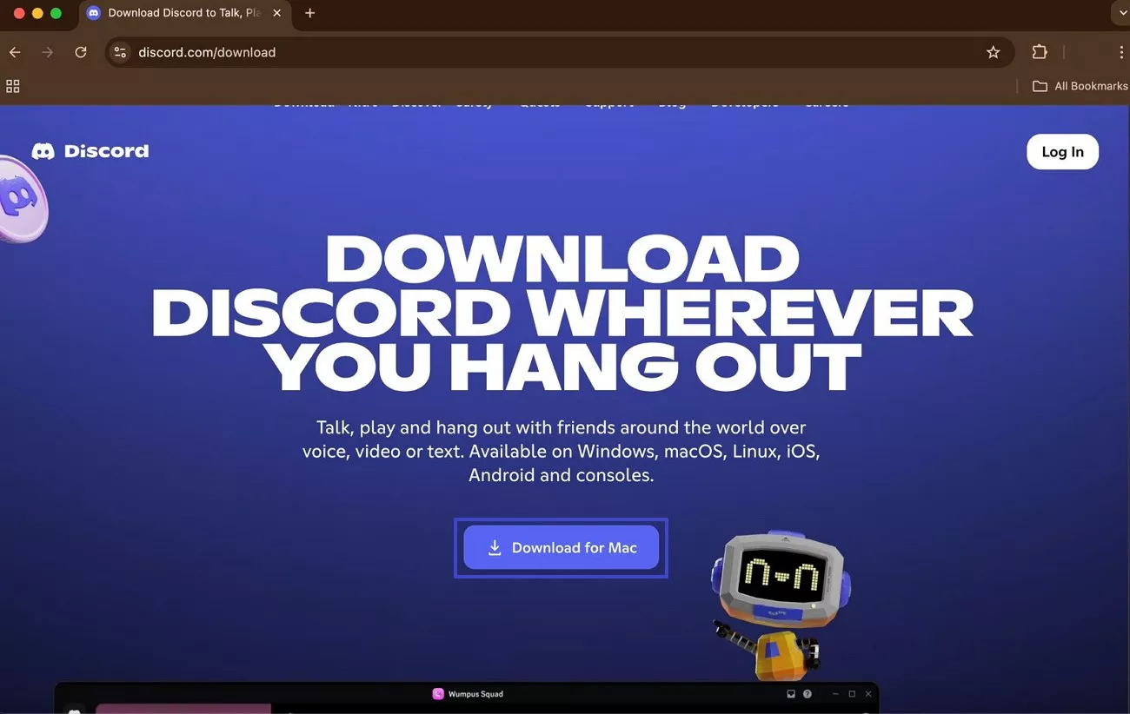This screenshot has width=1130, height=714.
Task: Bookmark this page via the star icon
Action: pyautogui.click(x=994, y=52)
